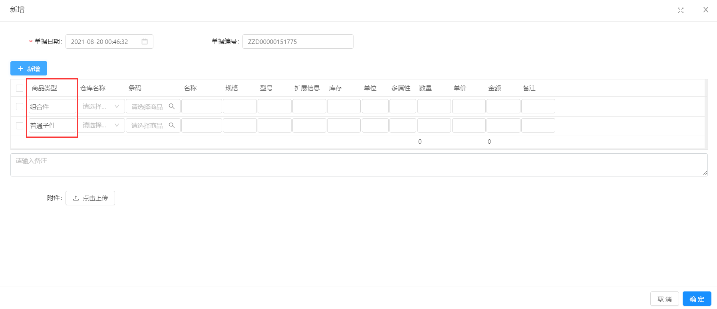
Task: Click 普通子件 product type field
Action: tap(52, 125)
